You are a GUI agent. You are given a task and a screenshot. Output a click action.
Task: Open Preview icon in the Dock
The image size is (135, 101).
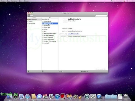(x=51, y=97)
